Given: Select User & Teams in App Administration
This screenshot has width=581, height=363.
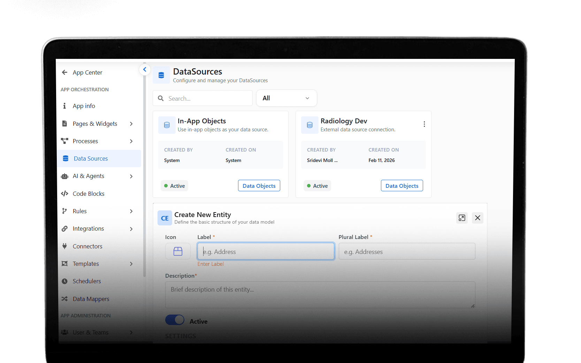Looking at the screenshot, I should tap(91, 332).
